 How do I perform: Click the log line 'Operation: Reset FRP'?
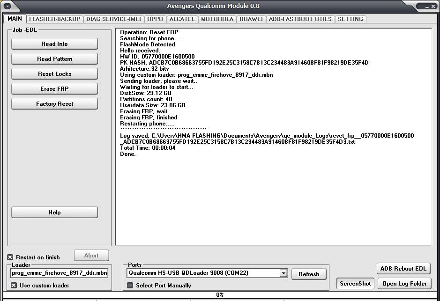click(149, 32)
